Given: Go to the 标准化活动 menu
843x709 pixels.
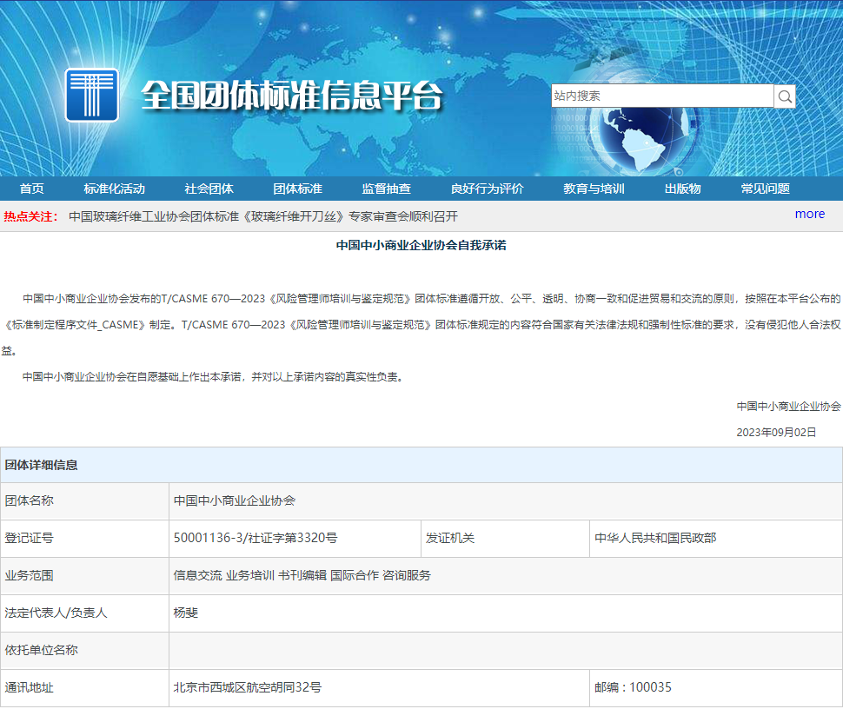Looking at the screenshot, I should coord(114,189).
